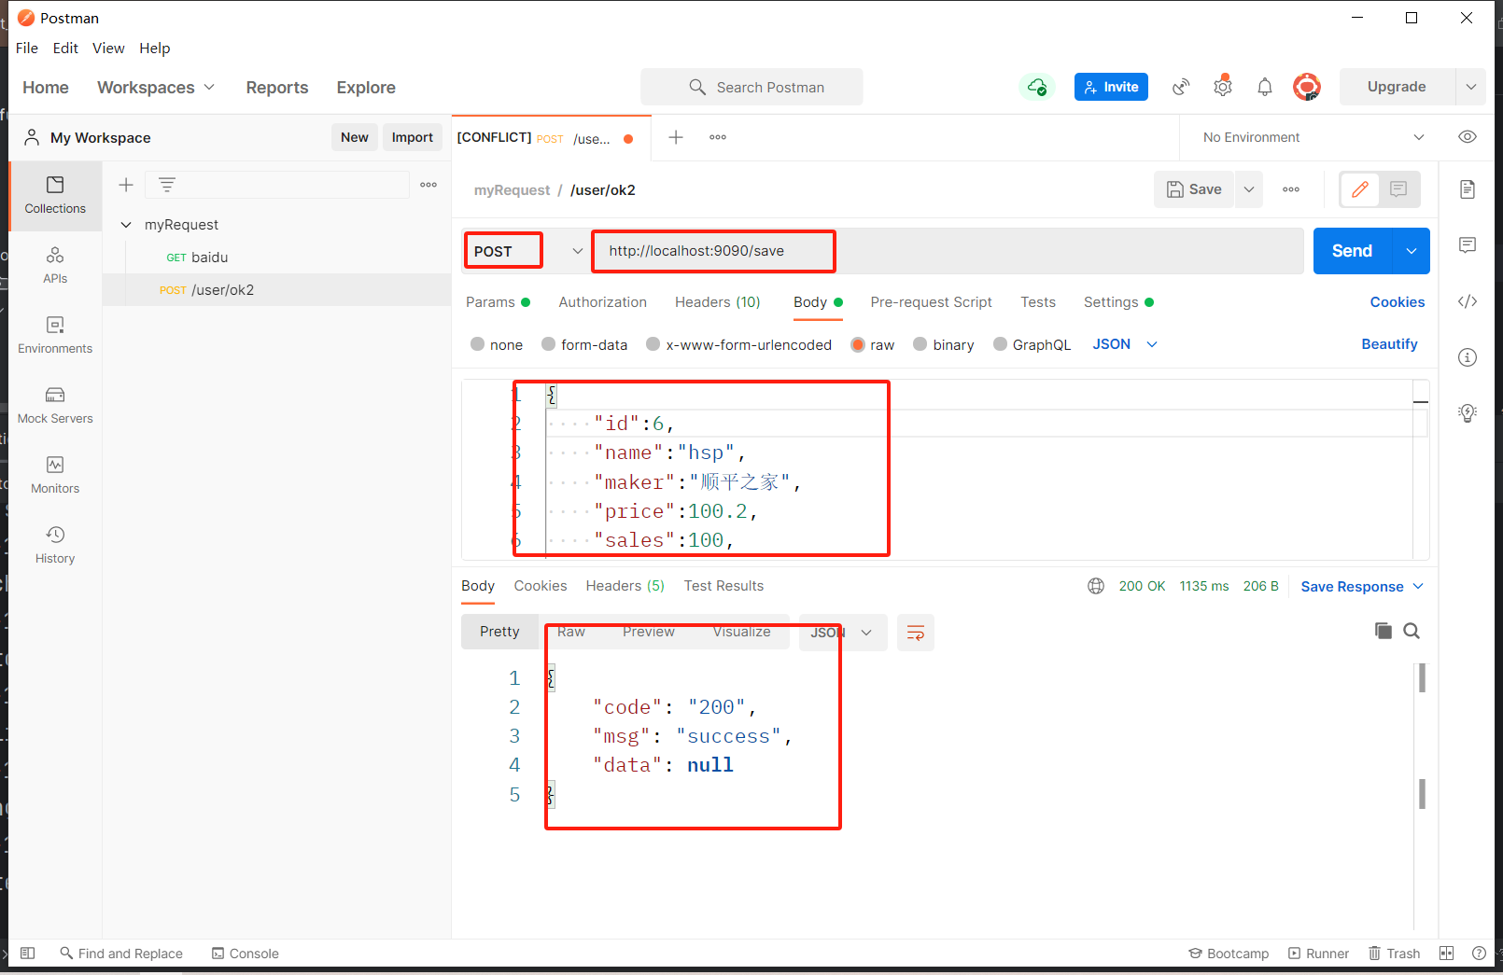Collapse the myRequest collection
The image size is (1503, 975).
(126, 225)
